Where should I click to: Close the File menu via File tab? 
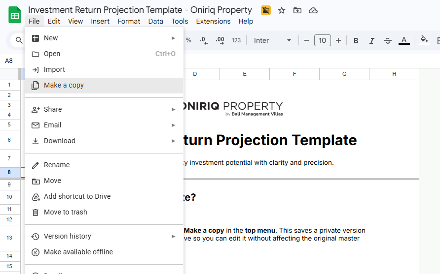(34, 21)
